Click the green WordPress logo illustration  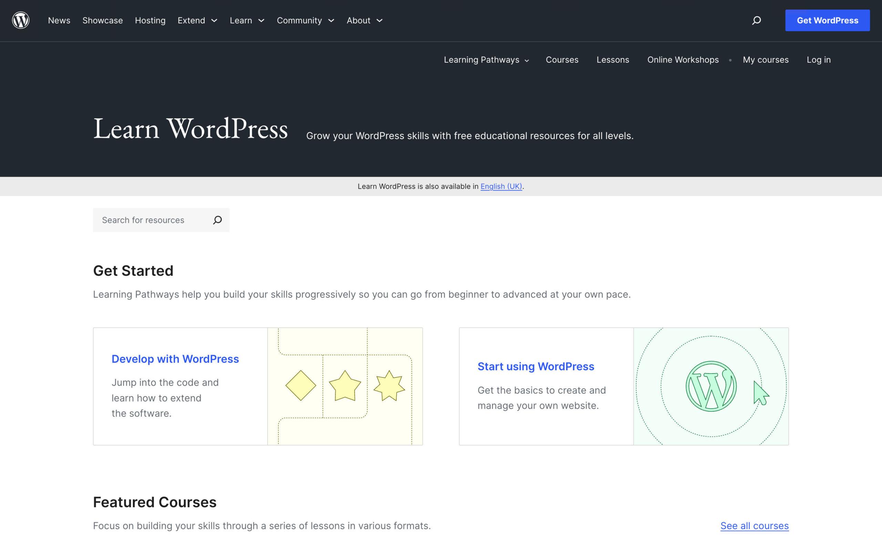click(711, 386)
